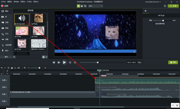Click the green 分享 share button

[x=173, y=6]
